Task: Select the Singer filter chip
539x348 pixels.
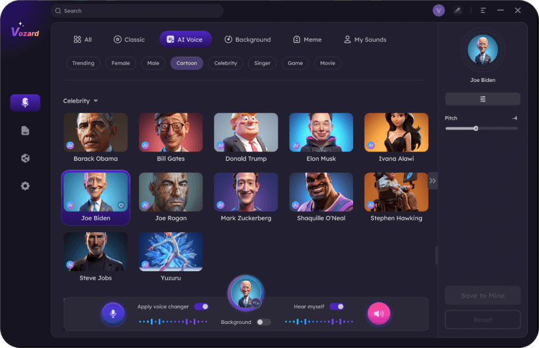Action: (x=262, y=63)
